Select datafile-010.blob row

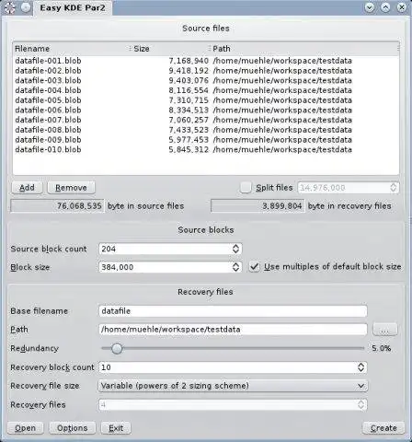click(206, 149)
